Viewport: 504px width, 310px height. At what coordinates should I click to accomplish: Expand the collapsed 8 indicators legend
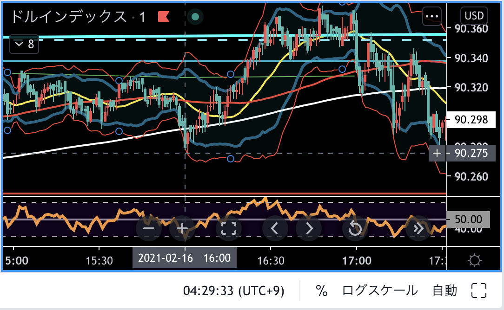tap(25, 44)
